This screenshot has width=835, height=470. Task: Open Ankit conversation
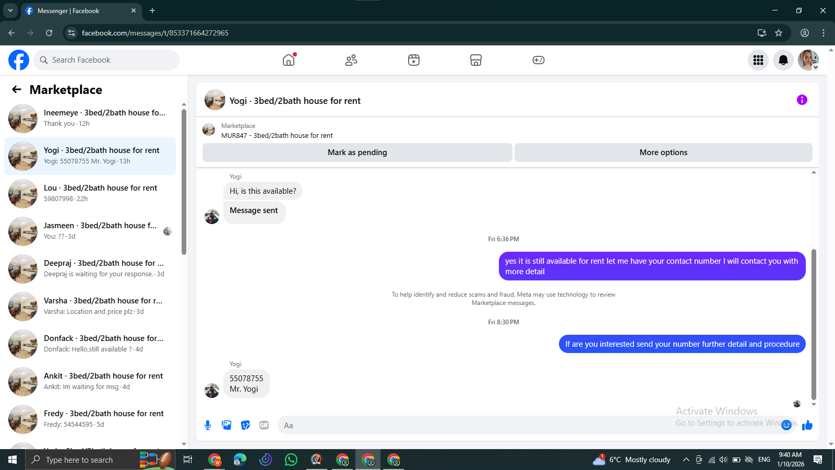(90, 382)
